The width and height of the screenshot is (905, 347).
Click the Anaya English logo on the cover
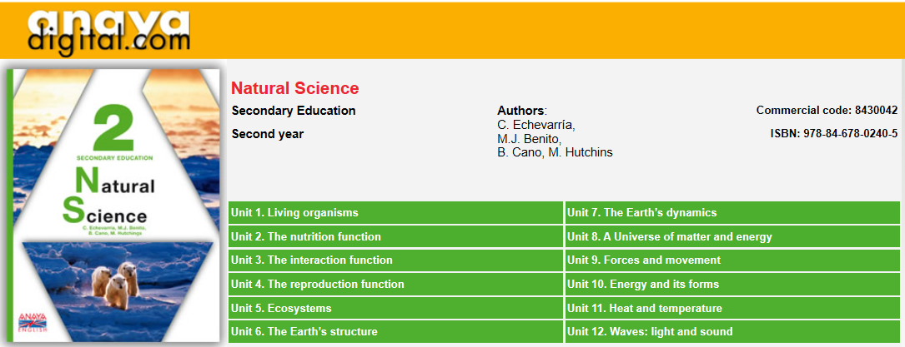[x=29, y=322]
